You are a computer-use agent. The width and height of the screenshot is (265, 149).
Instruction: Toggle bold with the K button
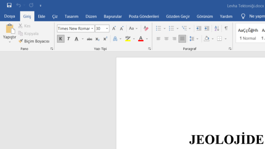61,39
